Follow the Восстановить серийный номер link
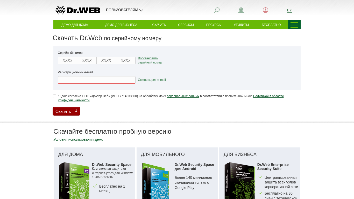Image resolution: width=354 pixels, height=199 pixels. click(150, 60)
